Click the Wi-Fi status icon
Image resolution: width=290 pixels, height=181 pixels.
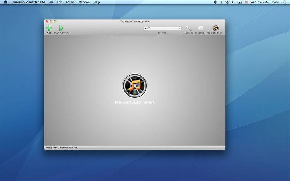227,2
